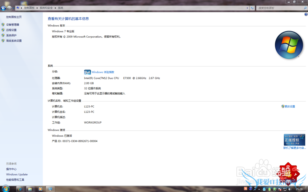Refresh the page with the address bar button

[252, 8]
